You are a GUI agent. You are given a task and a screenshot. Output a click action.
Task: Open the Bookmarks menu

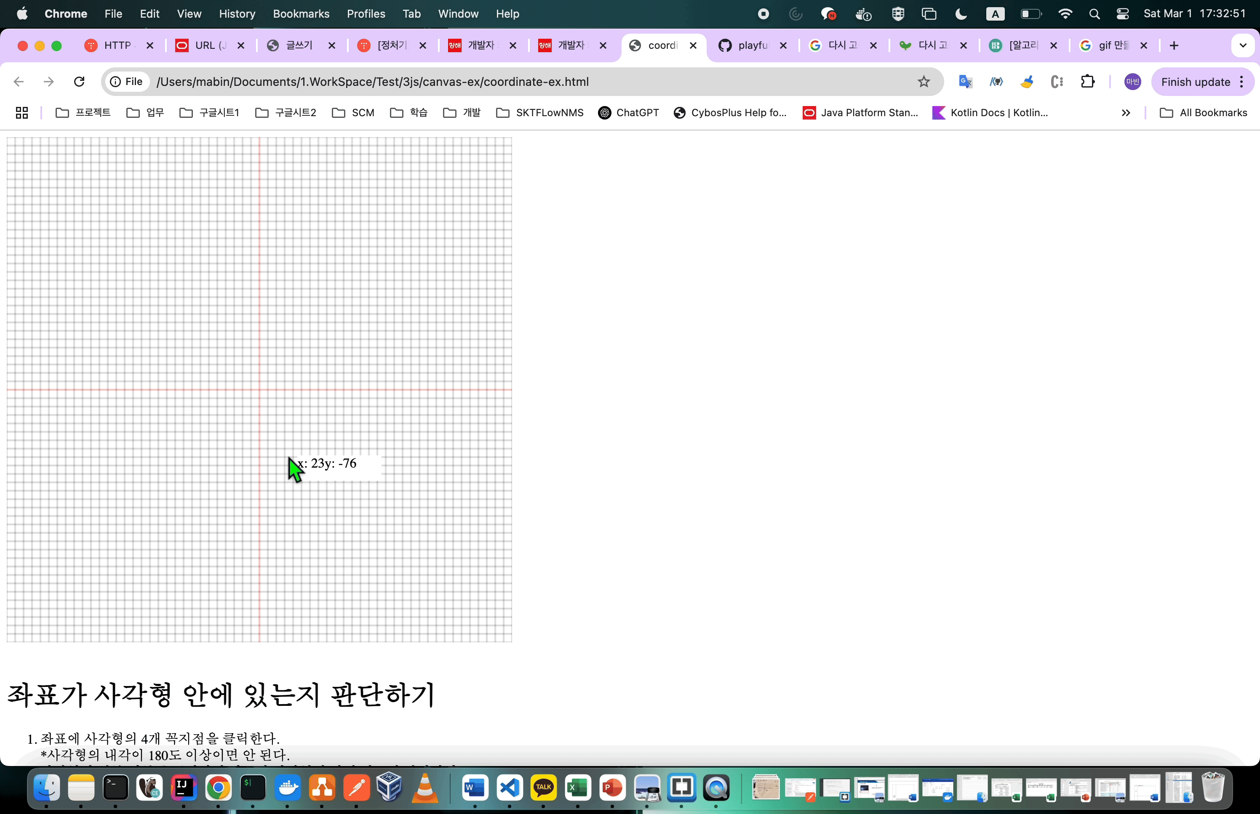coord(301,14)
